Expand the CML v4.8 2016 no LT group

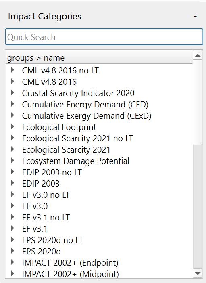point(12,70)
